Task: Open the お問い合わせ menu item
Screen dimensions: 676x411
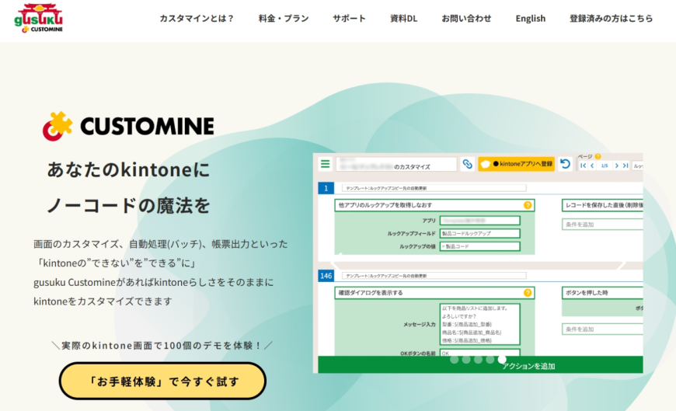Action: click(x=466, y=19)
